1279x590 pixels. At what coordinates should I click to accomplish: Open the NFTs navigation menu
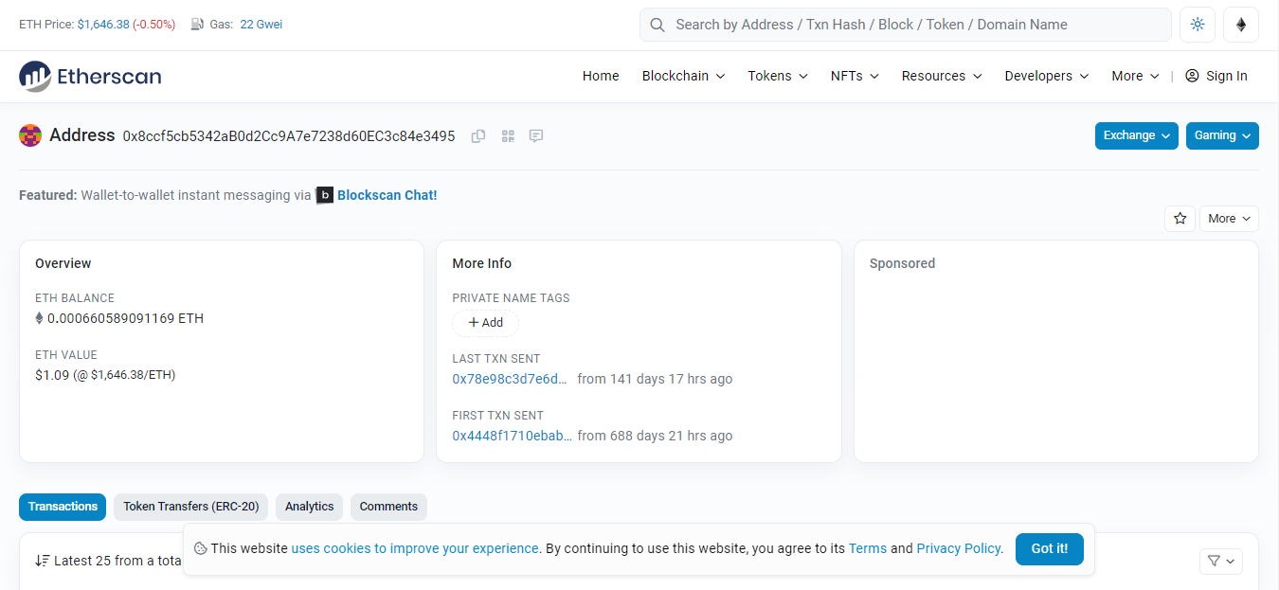(x=855, y=76)
